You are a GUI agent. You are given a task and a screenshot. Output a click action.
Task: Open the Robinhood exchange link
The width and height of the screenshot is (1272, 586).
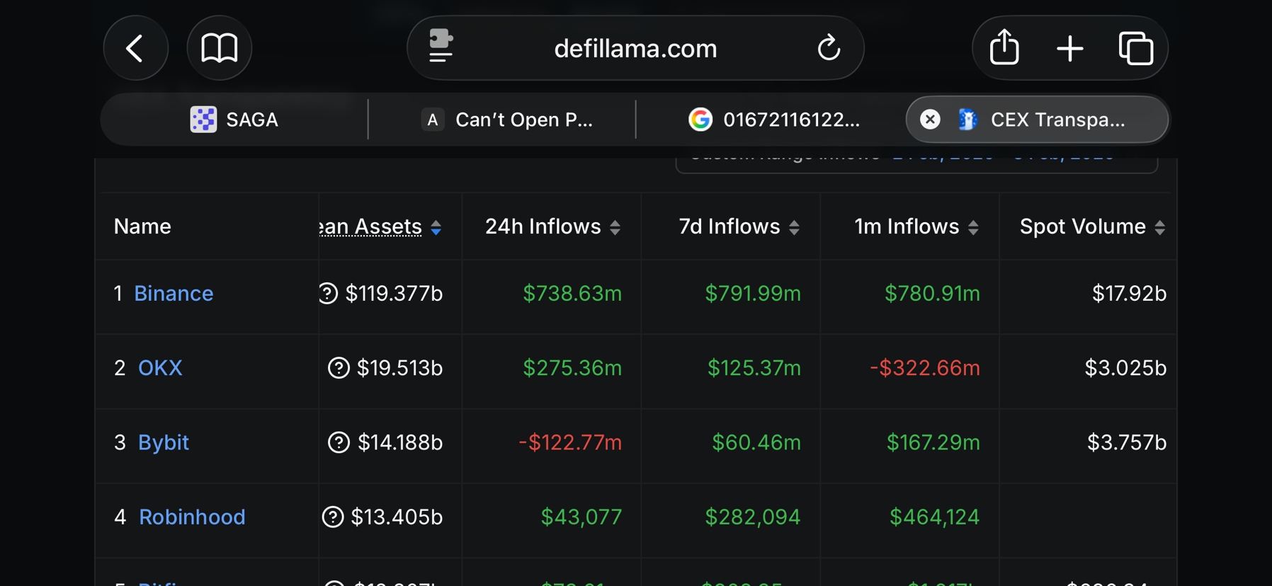click(192, 517)
